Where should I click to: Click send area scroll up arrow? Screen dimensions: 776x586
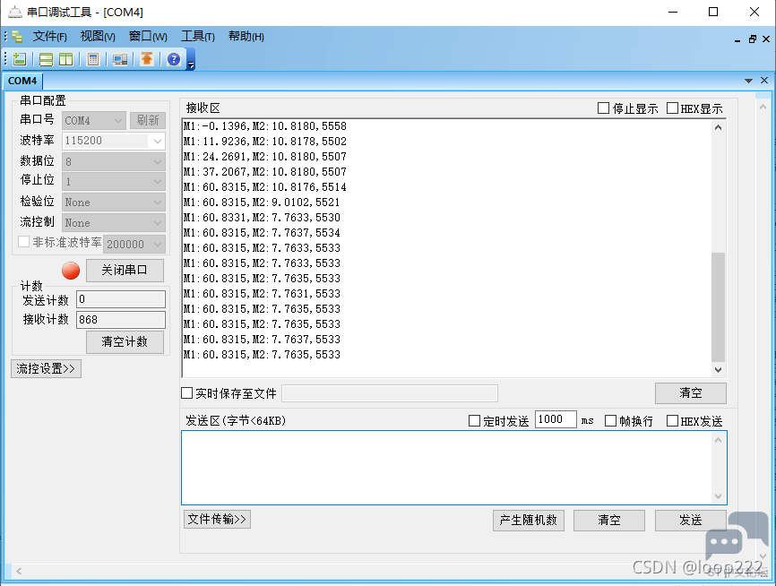pyautogui.click(x=718, y=440)
